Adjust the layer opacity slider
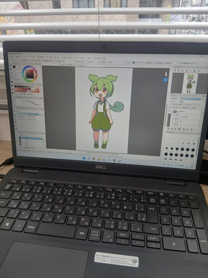Viewport: 208px width, 278px height. coord(190,99)
